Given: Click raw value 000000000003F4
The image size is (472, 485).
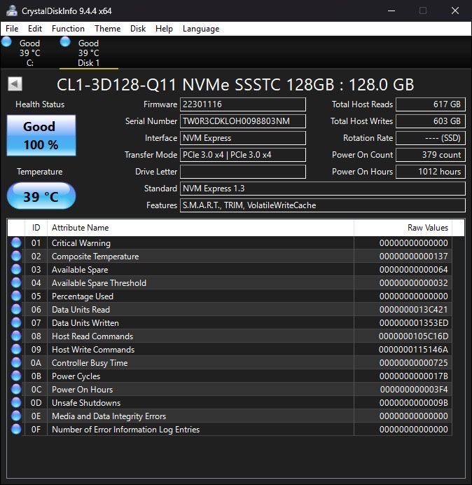Looking at the screenshot, I should click(414, 390).
